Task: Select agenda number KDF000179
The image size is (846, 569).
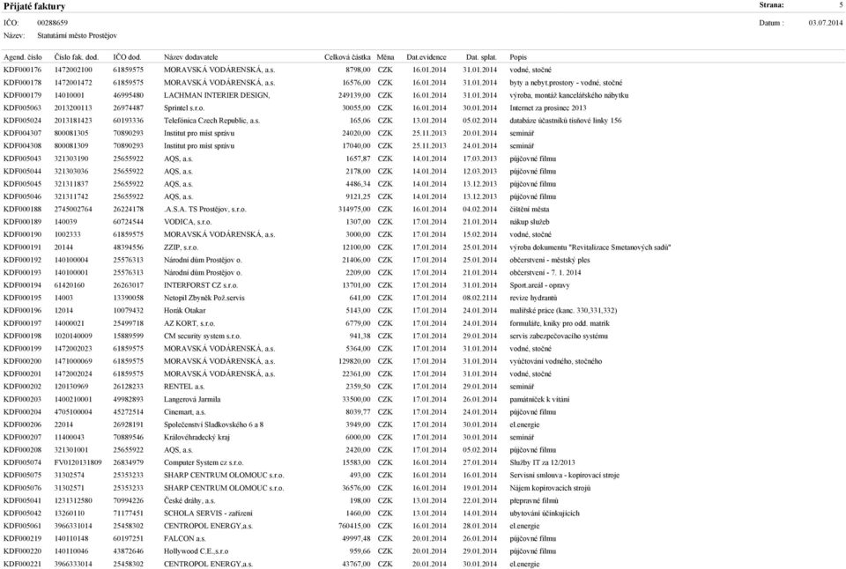Action: point(22,95)
